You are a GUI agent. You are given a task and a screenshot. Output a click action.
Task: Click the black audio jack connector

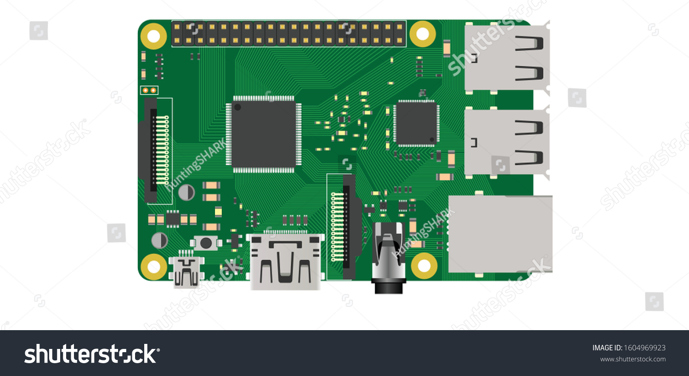coord(389,258)
